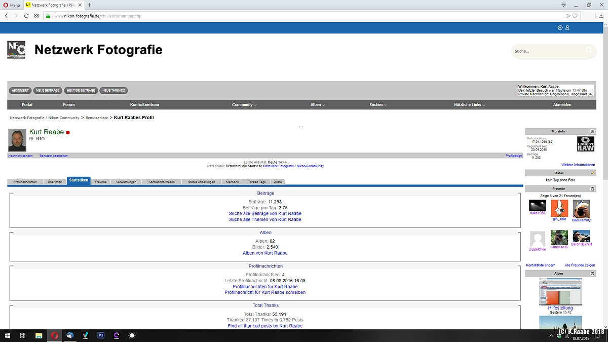Image resolution: width=608 pixels, height=342 pixels.
Task: Switch to the Zitate tab
Action: pos(278,182)
